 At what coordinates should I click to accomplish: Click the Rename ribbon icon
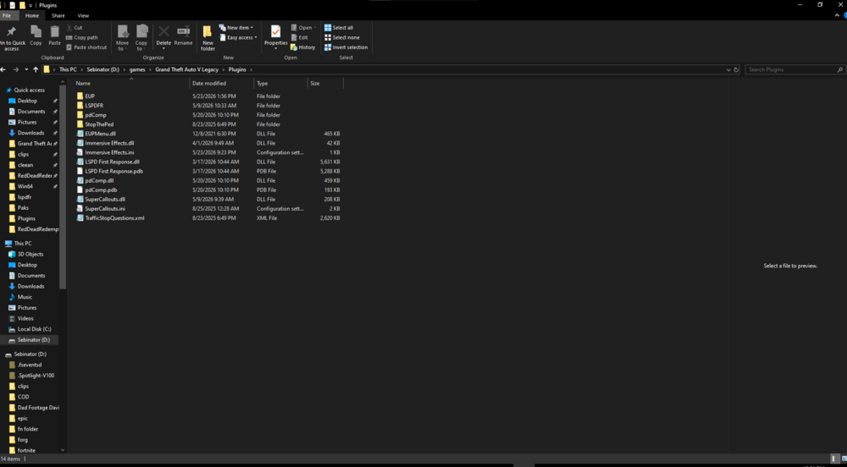[x=184, y=32]
